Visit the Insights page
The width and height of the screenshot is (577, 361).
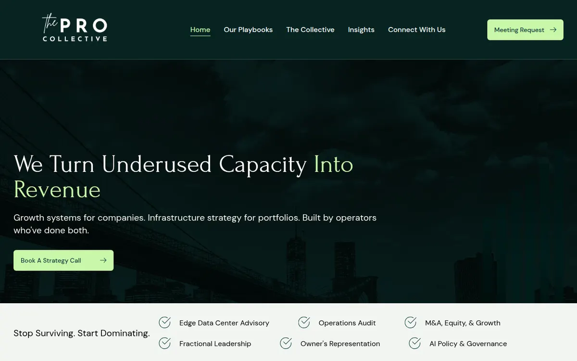click(x=361, y=29)
